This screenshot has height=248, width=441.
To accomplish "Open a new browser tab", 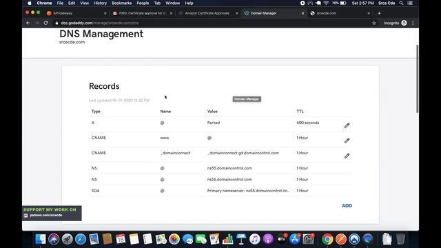I will coord(379,13).
